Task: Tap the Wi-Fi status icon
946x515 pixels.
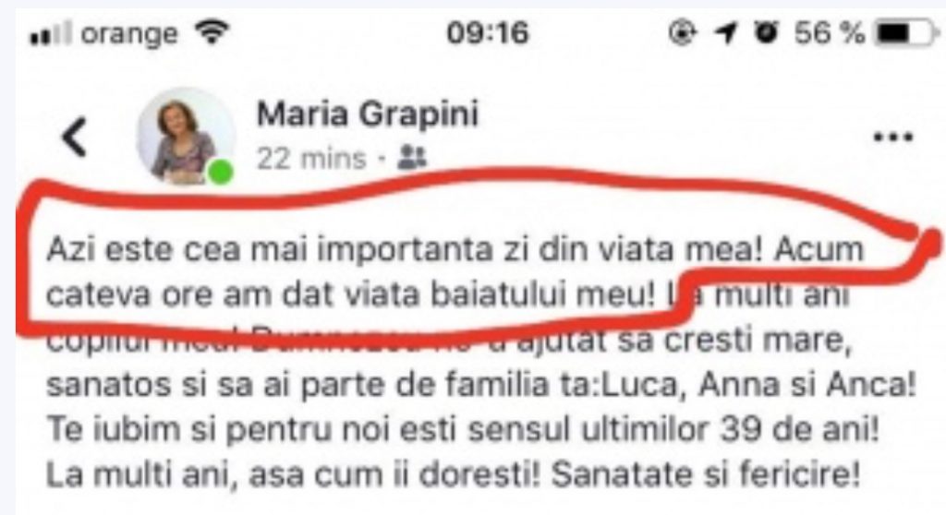Action: click(x=212, y=32)
